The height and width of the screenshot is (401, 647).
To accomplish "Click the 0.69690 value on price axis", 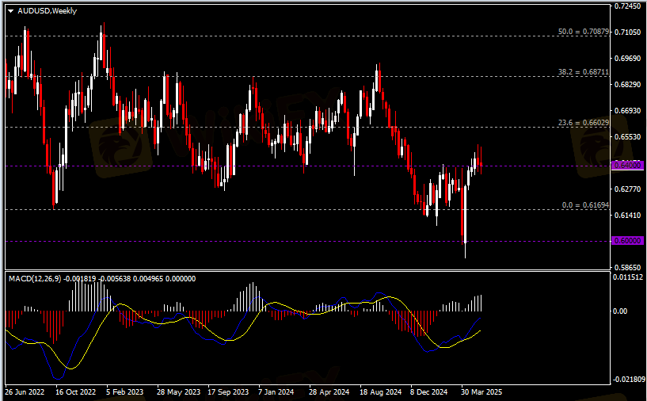I will coord(628,59).
